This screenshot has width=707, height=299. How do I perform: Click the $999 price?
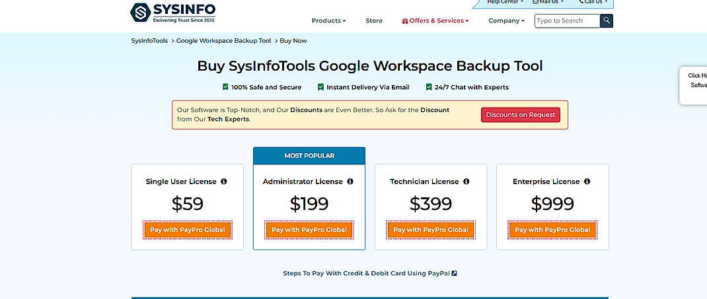[552, 204]
